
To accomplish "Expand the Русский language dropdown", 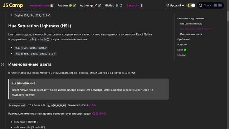I will [175, 6].
